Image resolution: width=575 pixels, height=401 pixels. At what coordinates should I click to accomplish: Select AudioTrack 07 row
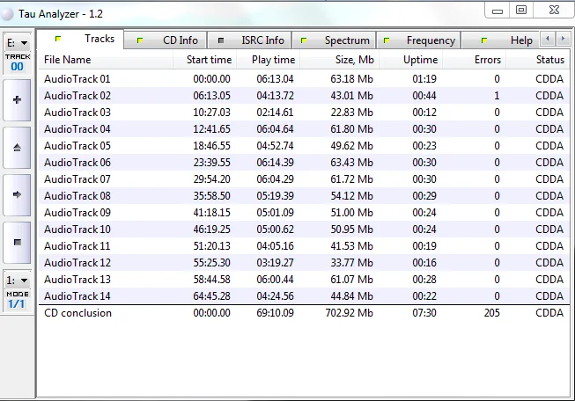[x=304, y=179]
